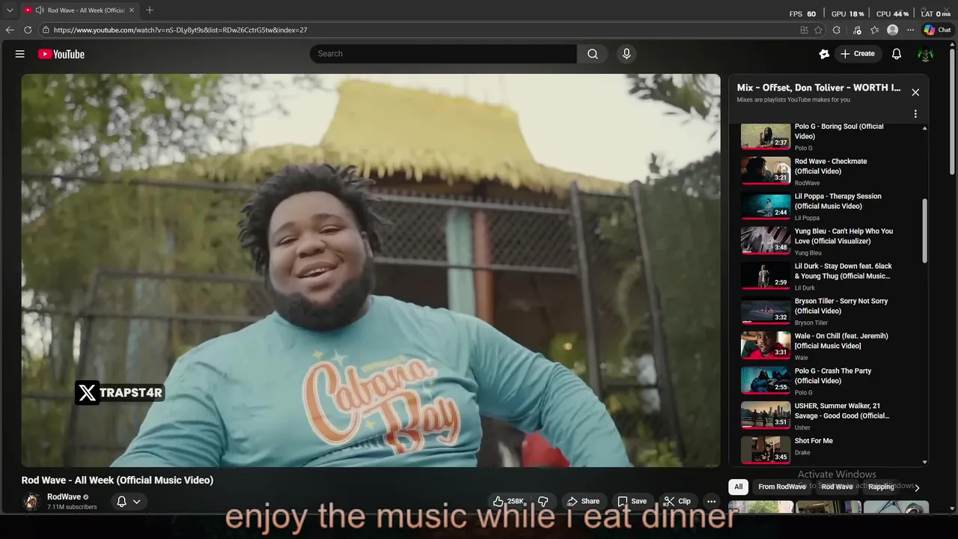Click the search magnifier button

click(593, 54)
